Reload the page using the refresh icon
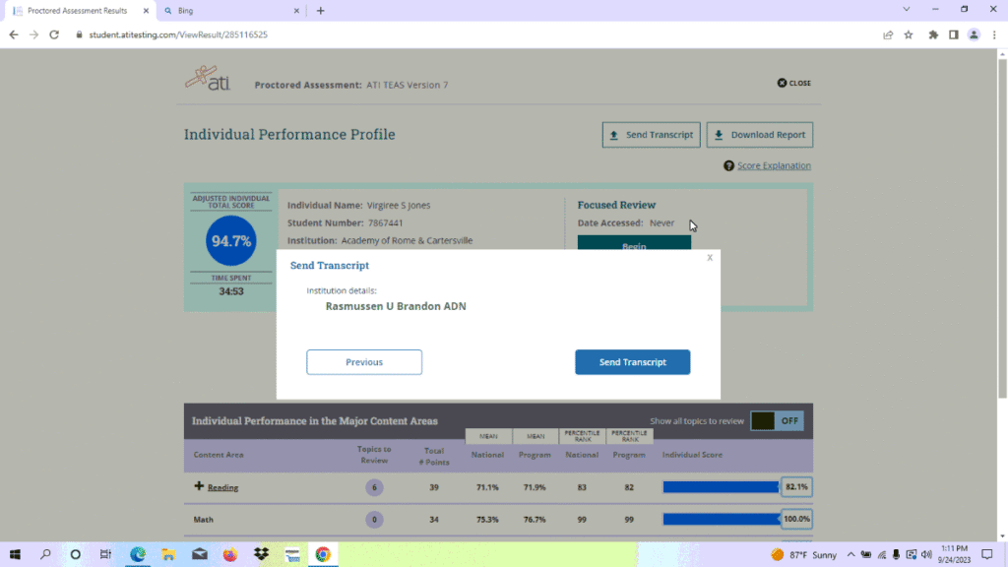Image resolution: width=1008 pixels, height=567 pixels. [55, 34]
